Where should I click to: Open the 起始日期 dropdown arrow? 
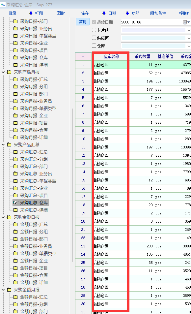point(189,22)
